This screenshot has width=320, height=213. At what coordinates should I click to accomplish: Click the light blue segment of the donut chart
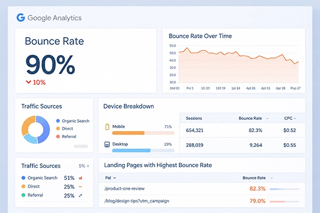click(x=30, y=138)
